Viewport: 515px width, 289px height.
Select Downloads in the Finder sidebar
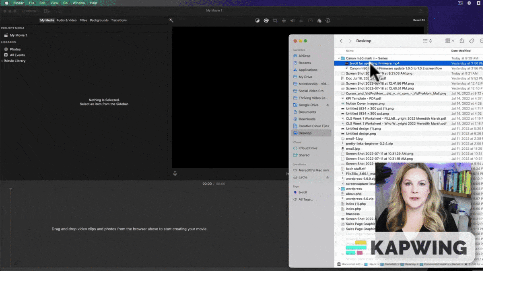[x=307, y=119]
